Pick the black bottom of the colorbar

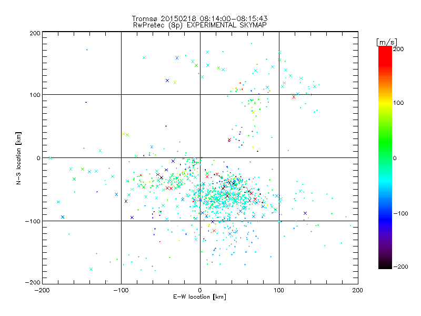385,266
